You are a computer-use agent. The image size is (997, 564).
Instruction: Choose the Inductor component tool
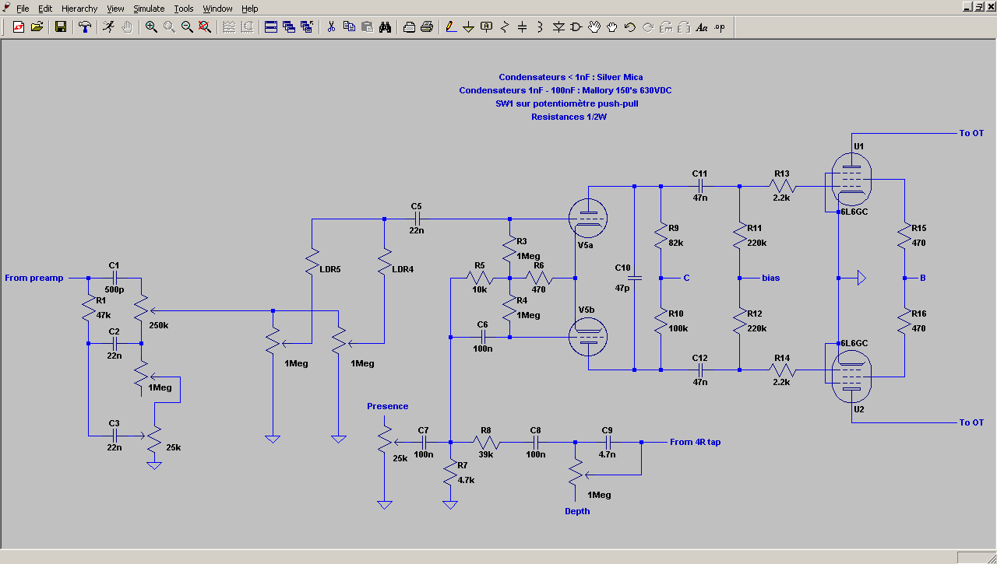(541, 27)
